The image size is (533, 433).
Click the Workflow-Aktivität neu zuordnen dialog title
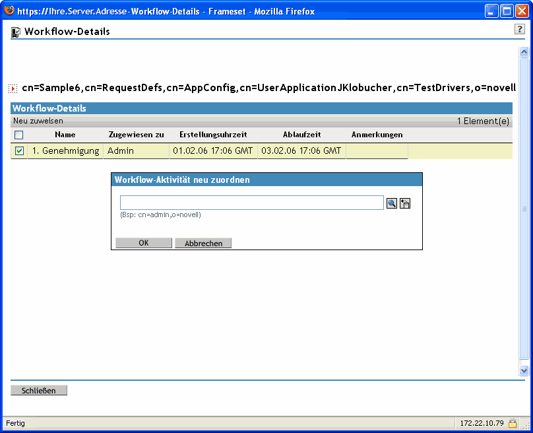point(182,180)
